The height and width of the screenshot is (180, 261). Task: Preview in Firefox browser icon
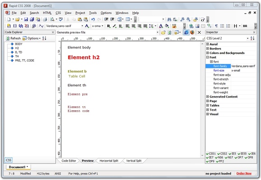pyautogui.click(x=192, y=32)
